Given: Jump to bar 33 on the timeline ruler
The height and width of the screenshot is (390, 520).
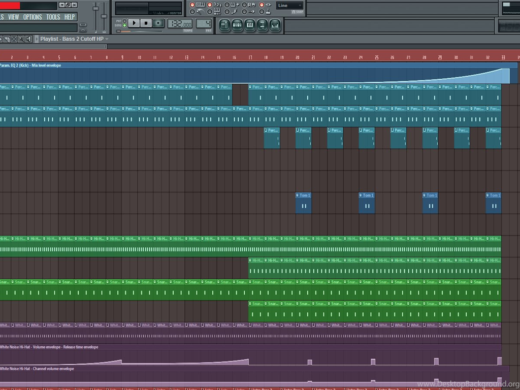Looking at the screenshot, I should 503,57.
